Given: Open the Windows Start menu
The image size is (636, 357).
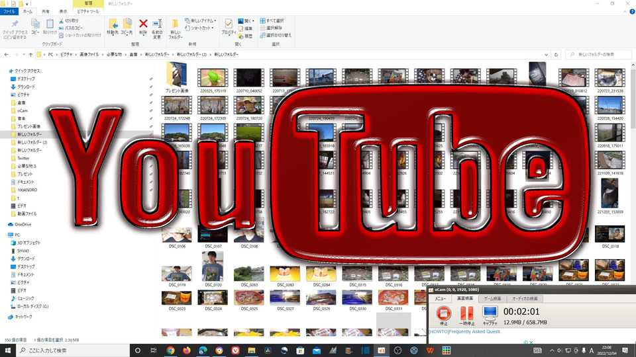Looking at the screenshot, I should click(x=8, y=350).
